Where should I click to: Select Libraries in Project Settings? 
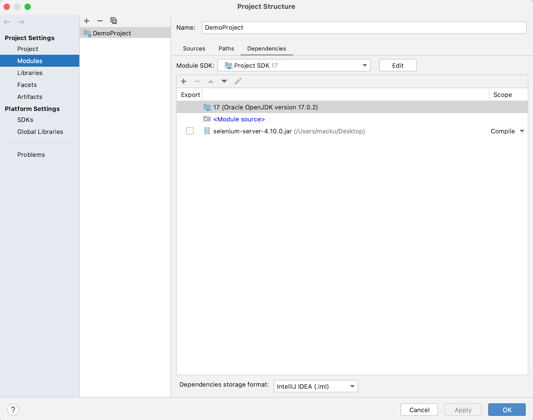click(30, 73)
